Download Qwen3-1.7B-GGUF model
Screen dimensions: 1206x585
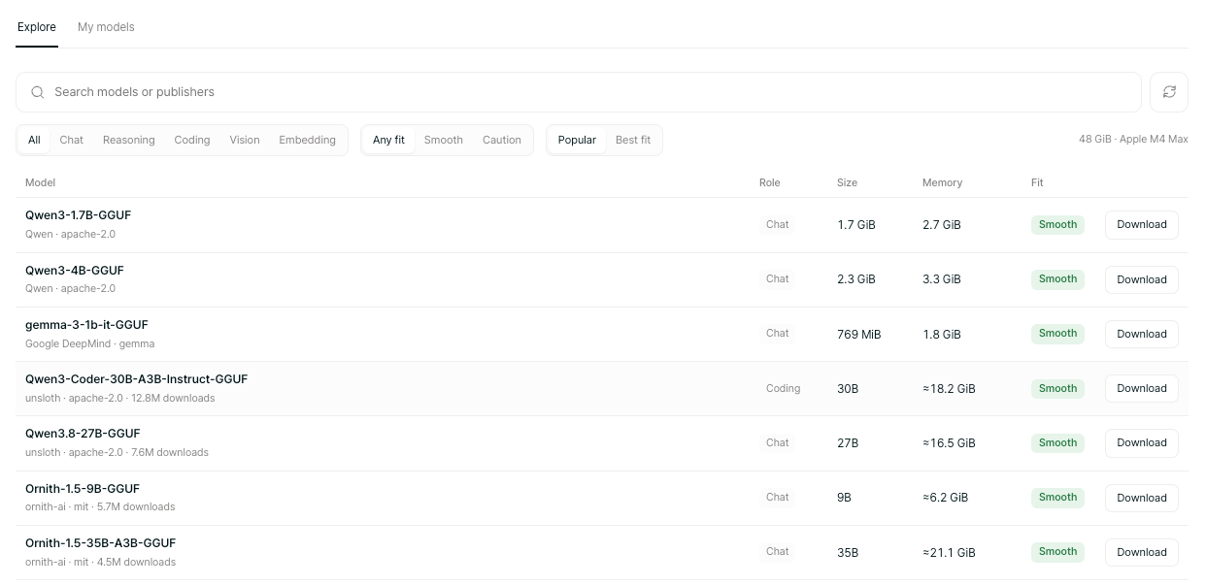coord(1142,224)
